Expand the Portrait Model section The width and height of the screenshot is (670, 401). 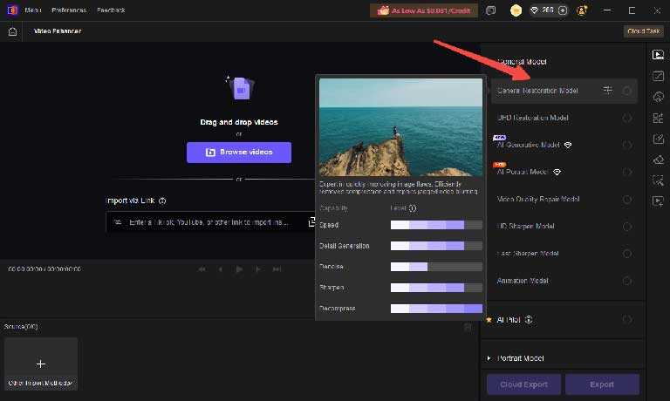489,358
